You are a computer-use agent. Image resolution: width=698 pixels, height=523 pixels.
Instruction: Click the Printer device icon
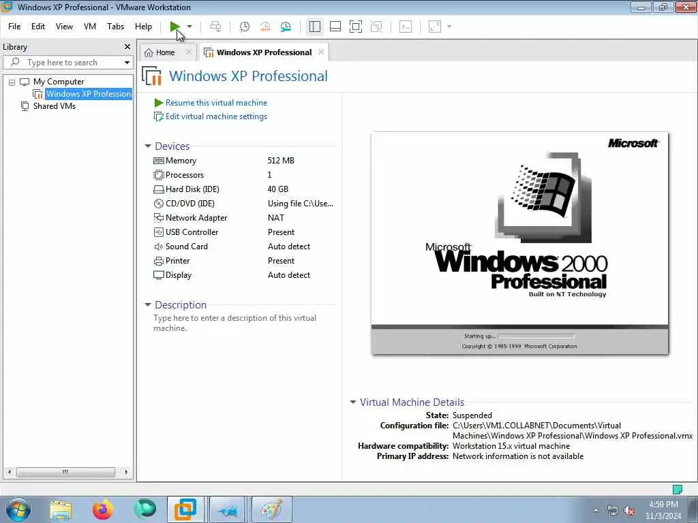158,261
